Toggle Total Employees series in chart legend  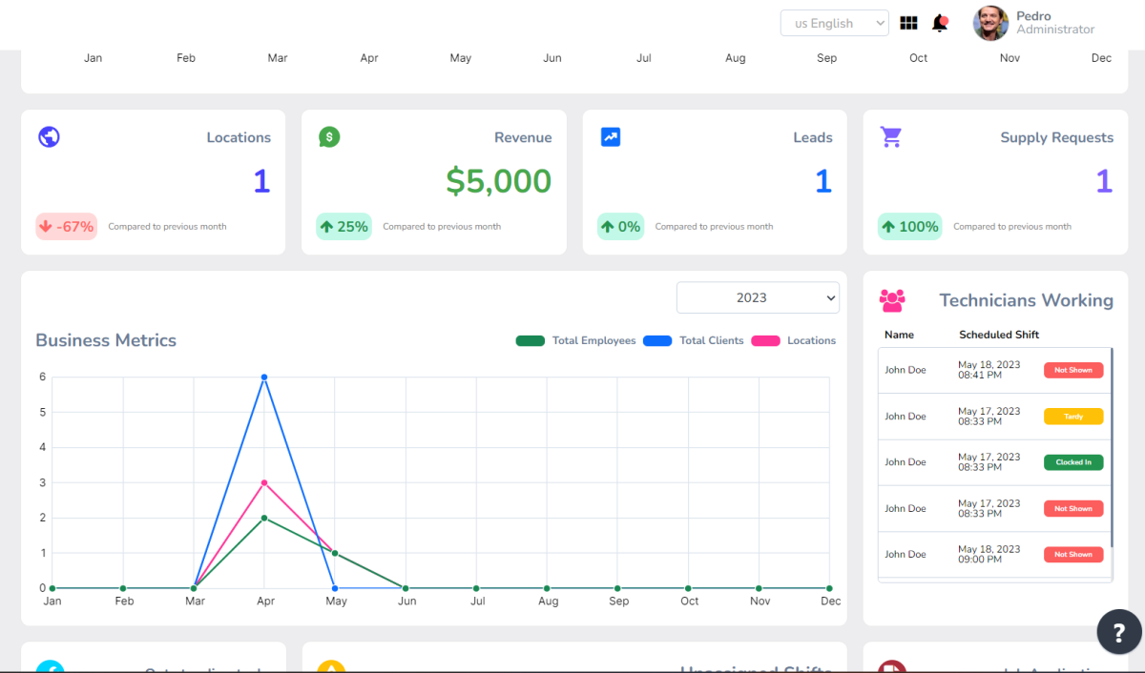click(575, 340)
